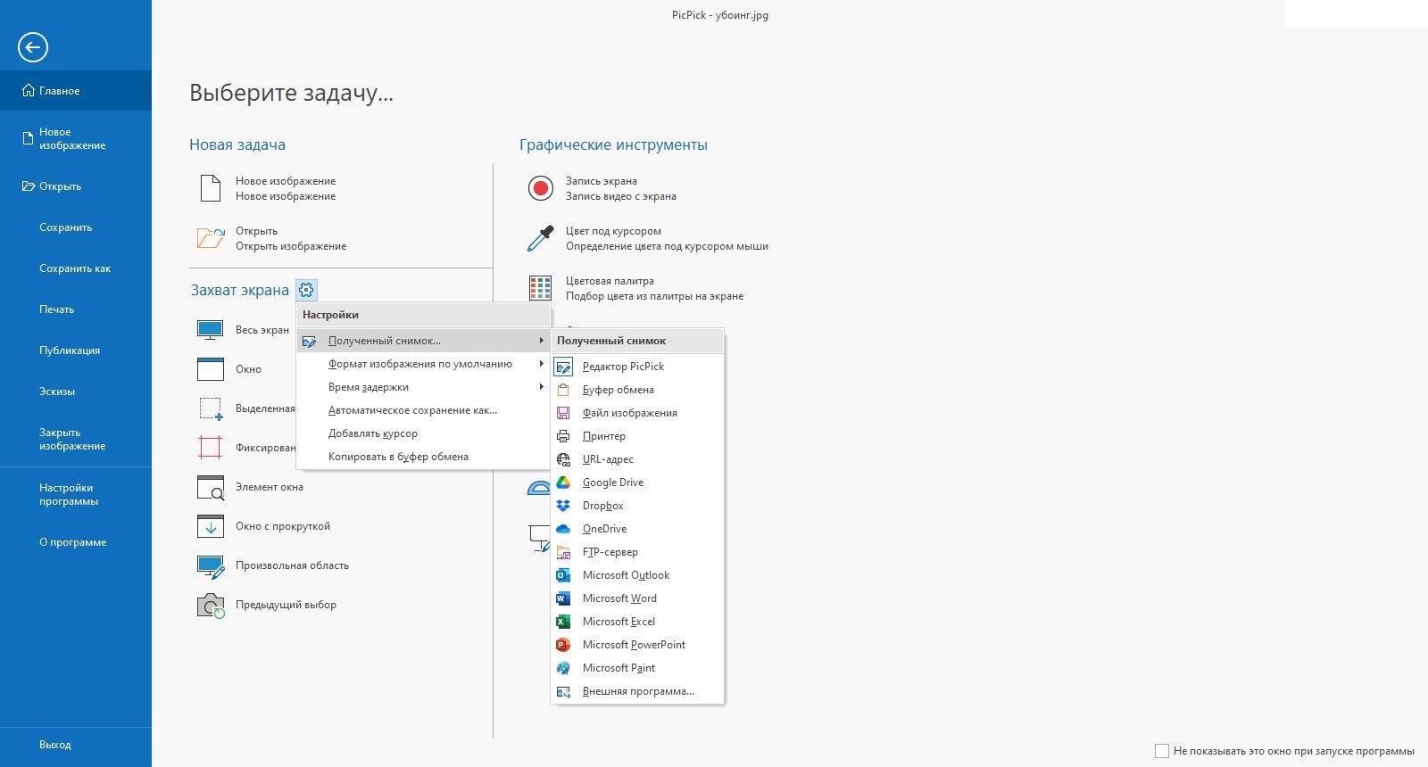Toggle 'Копировать в буфер обмена' option
The width and height of the screenshot is (1428, 767).
pos(398,457)
